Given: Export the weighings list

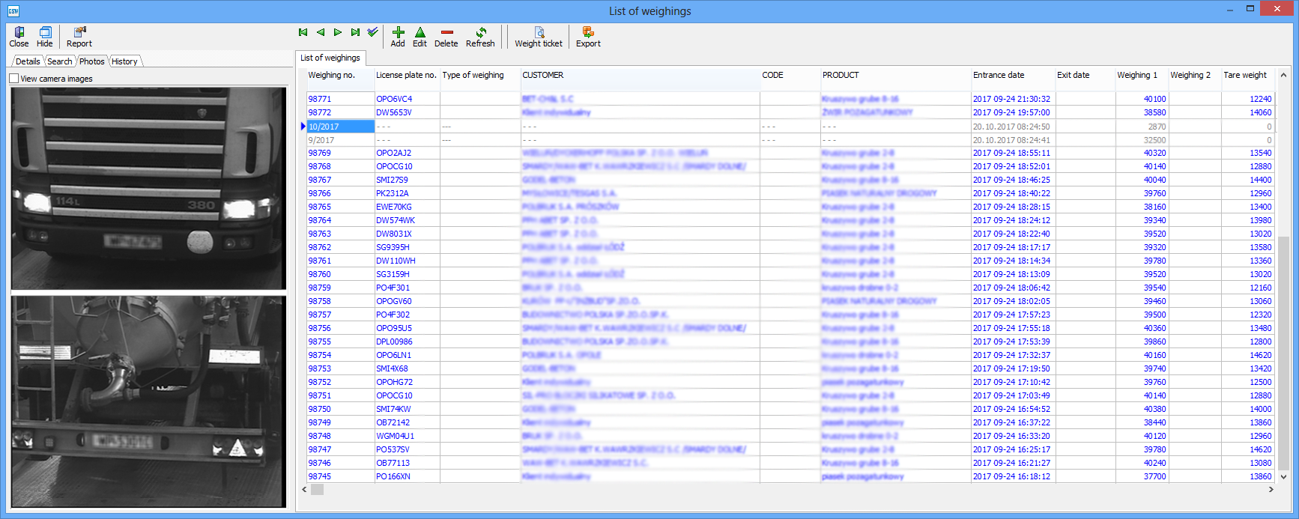Looking at the screenshot, I should 588,36.
